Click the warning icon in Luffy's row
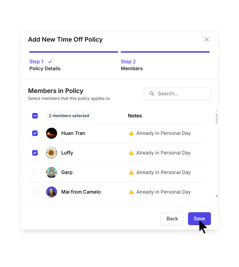The image size is (239, 267). (131, 153)
